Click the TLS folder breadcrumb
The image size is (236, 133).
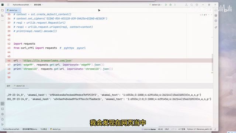click(x=44, y=129)
